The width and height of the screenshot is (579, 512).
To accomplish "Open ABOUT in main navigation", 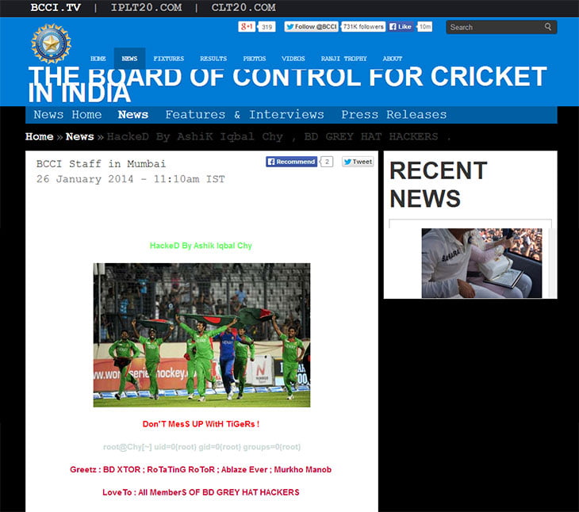I will click(x=392, y=59).
